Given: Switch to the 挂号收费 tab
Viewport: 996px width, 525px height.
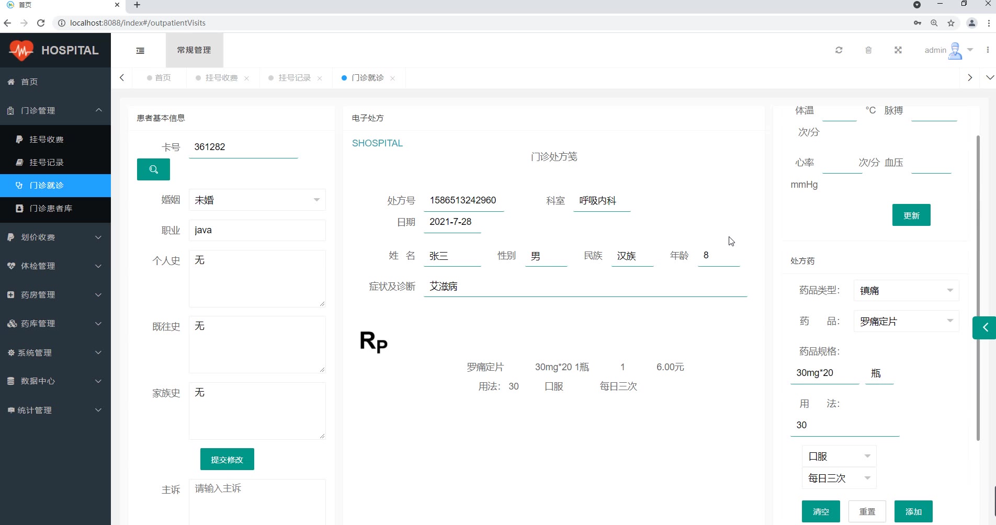Looking at the screenshot, I should pyautogui.click(x=221, y=78).
